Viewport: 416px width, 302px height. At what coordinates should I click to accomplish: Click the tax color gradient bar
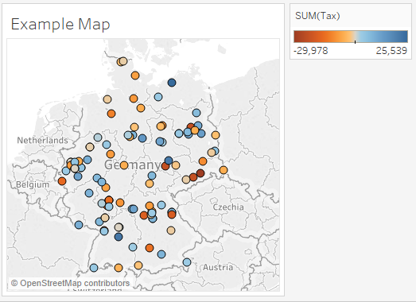(x=351, y=37)
